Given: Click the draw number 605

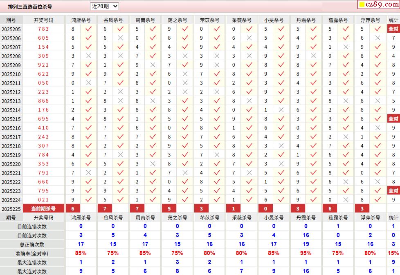Looking at the screenshot, I should coord(43,38).
